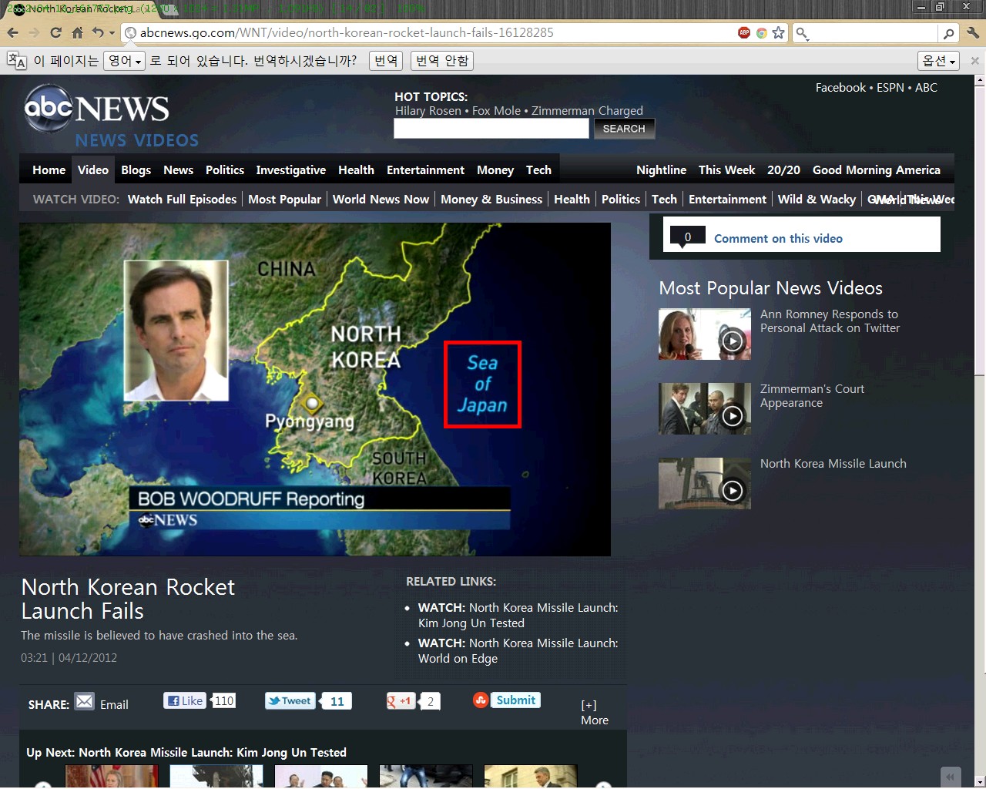Viewport: 986px width, 789px height.
Task: Reload the page with the refresh icon
Action: point(55,32)
